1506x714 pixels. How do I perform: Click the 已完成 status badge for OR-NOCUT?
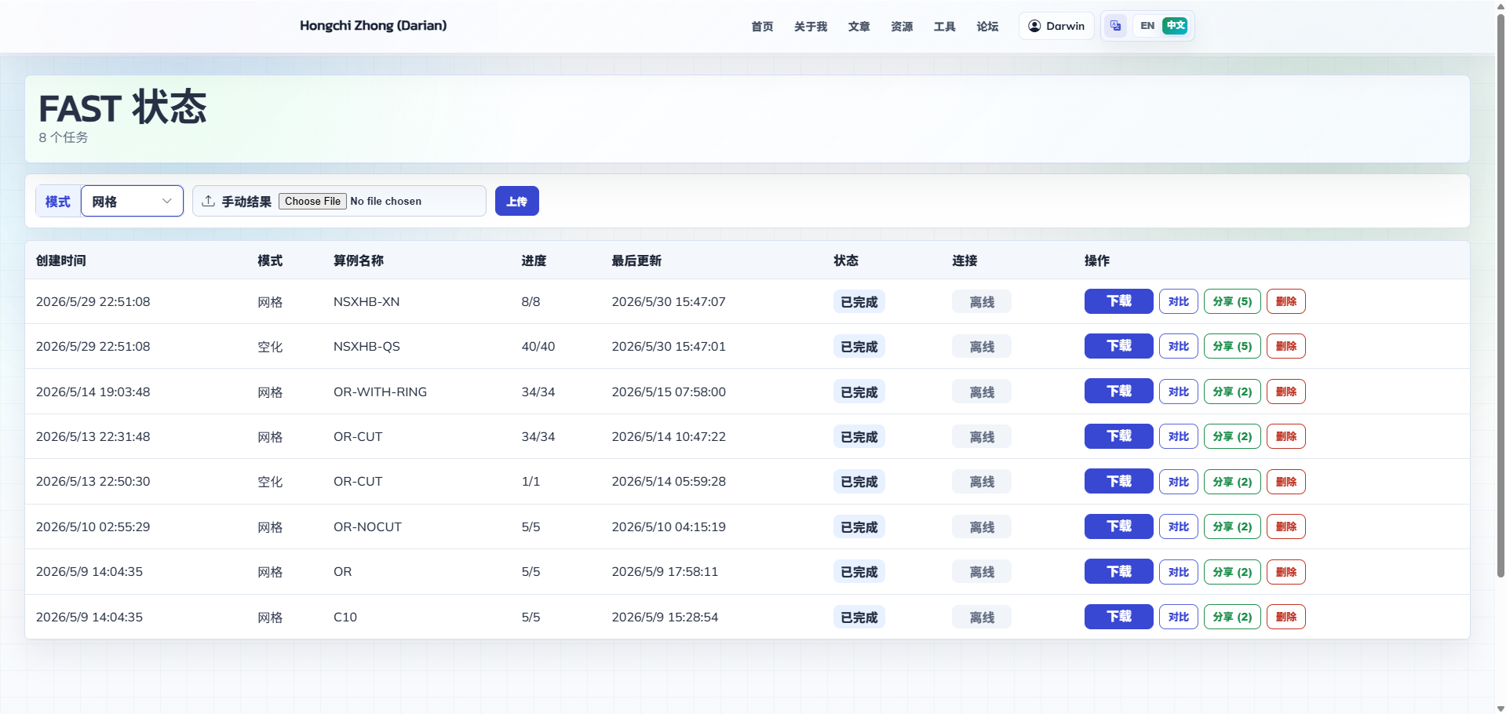point(859,526)
